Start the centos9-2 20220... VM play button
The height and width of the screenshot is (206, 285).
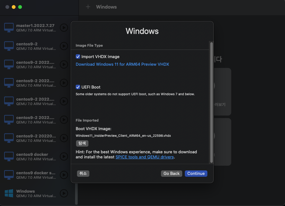point(64,138)
